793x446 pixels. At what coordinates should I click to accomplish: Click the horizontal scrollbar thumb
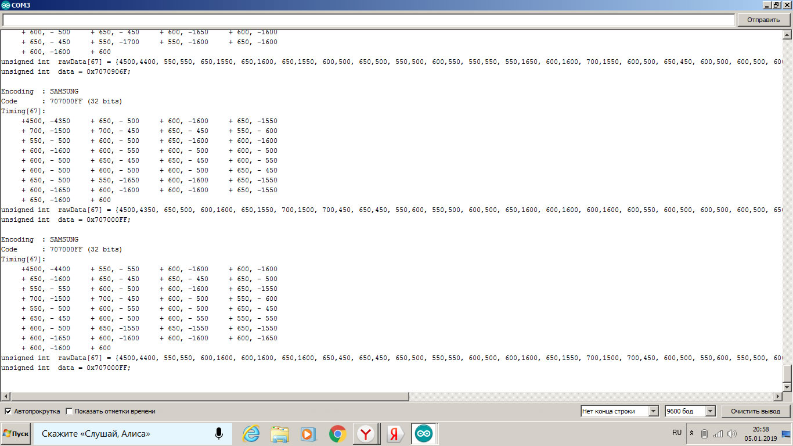210,397
